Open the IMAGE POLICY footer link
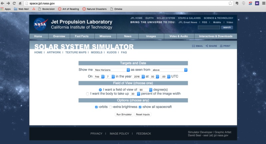The width and height of the screenshot is (266, 144). pos(119,134)
